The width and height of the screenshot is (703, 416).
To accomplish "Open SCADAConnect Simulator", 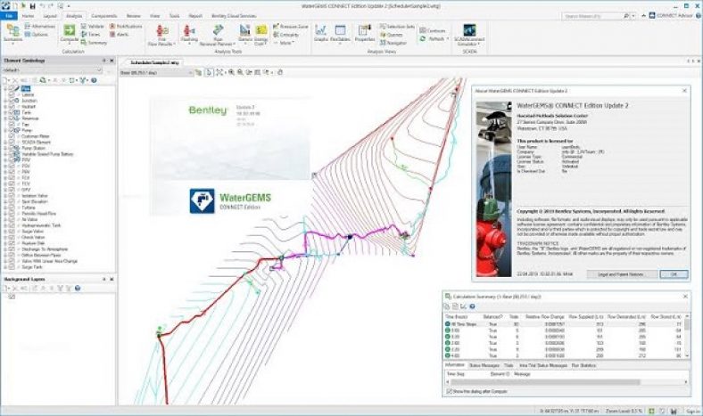I will [x=469, y=35].
